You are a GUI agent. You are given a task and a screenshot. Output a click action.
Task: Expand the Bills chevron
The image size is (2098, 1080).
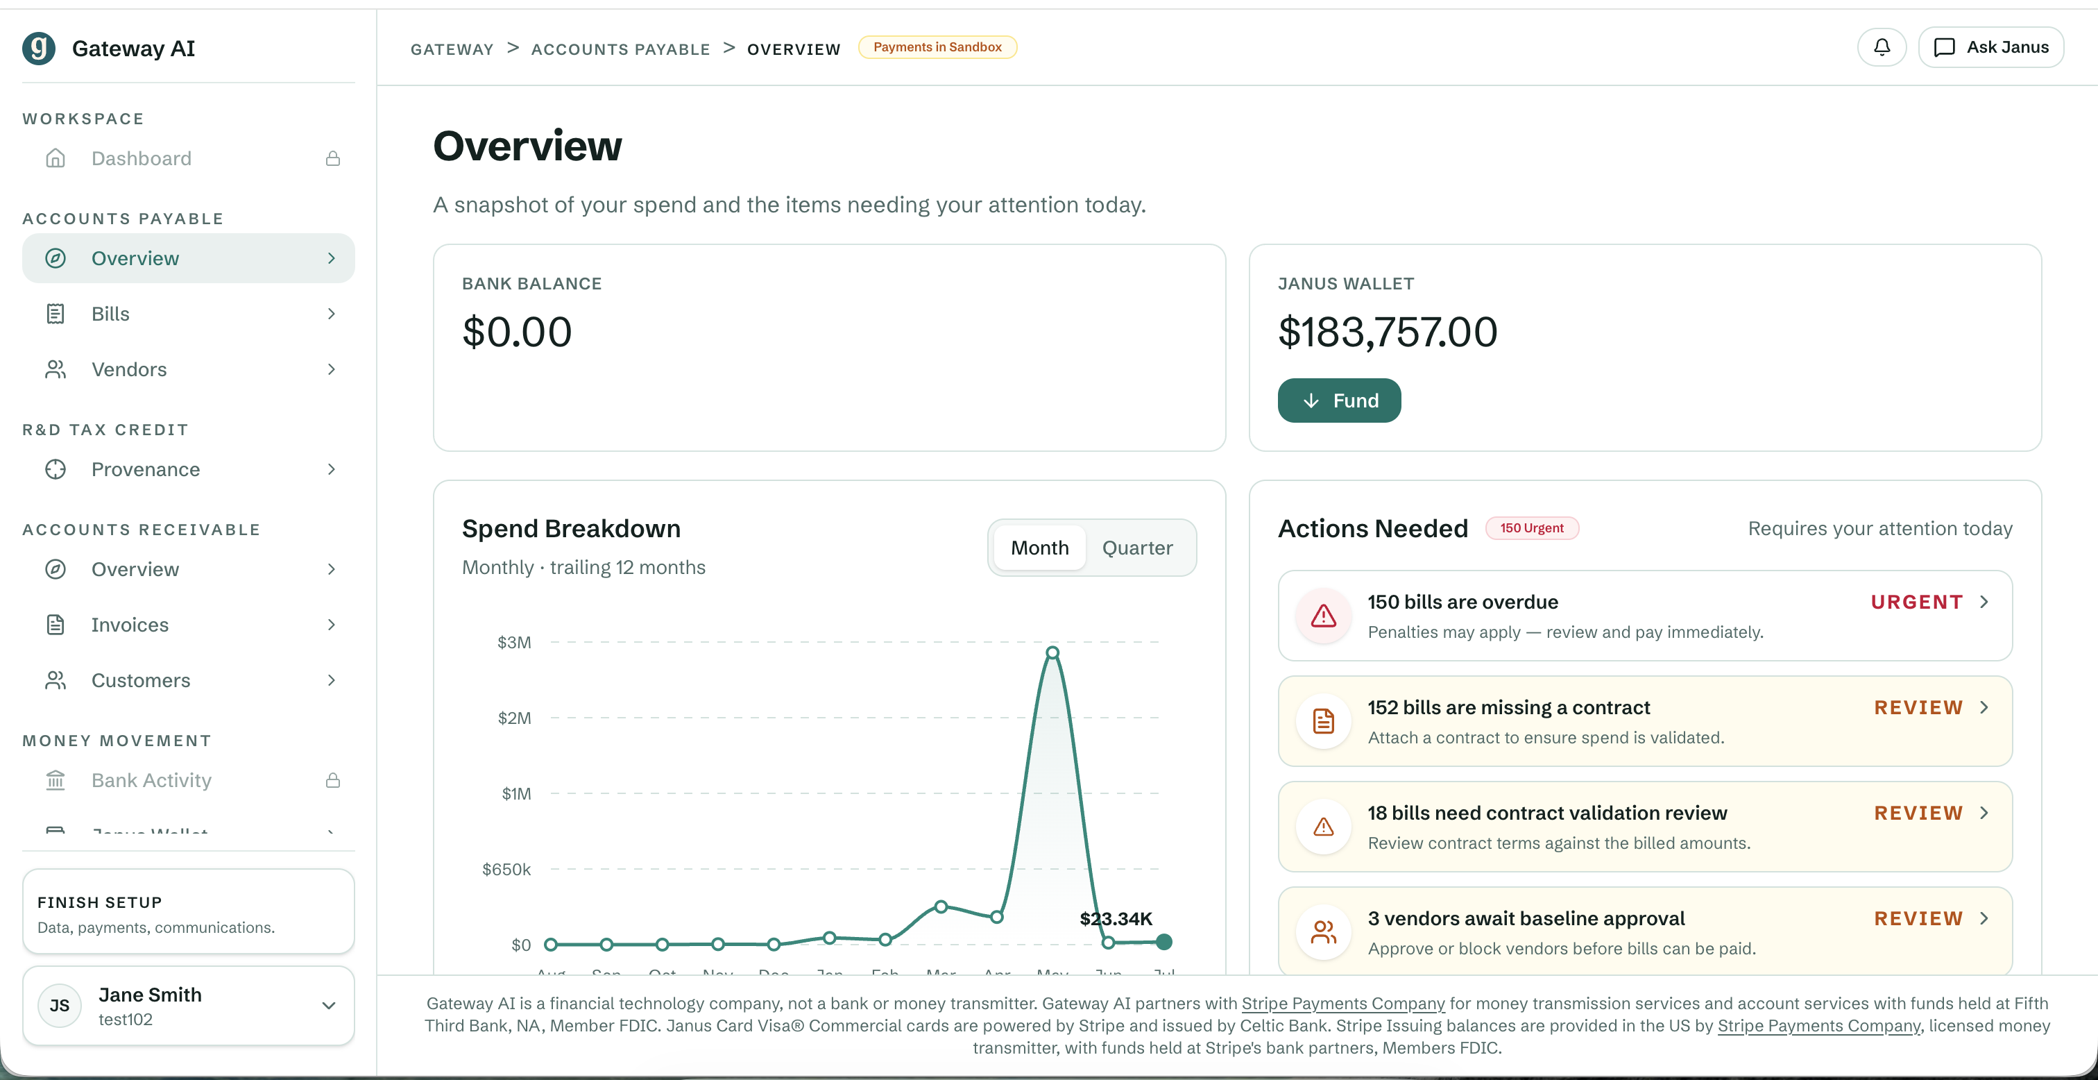[x=332, y=314]
